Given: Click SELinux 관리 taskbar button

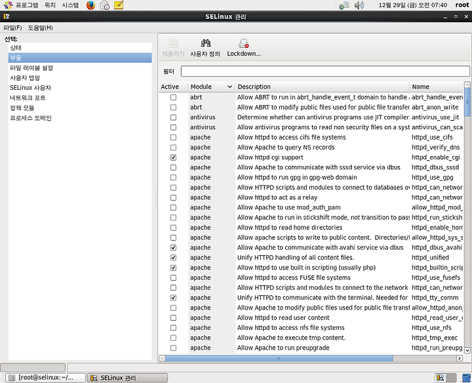Looking at the screenshot, I should [x=127, y=378].
